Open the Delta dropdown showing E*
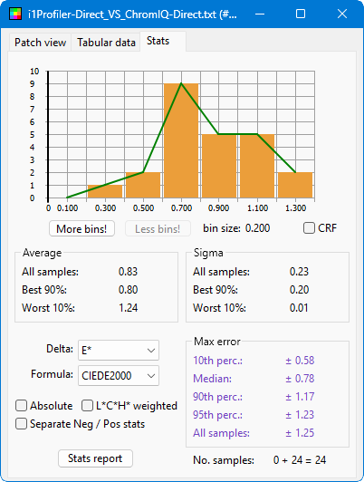The height and width of the screenshot is (482, 364). click(119, 350)
